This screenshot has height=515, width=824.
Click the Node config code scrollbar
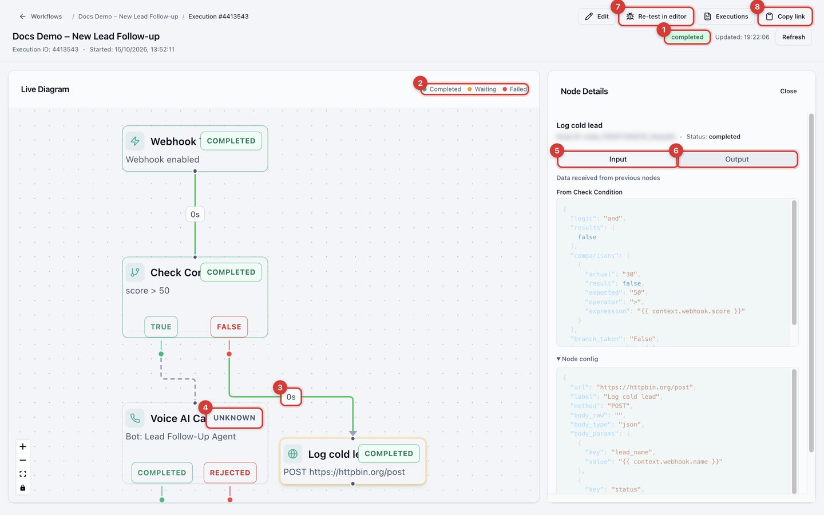(x=794, y=431)
